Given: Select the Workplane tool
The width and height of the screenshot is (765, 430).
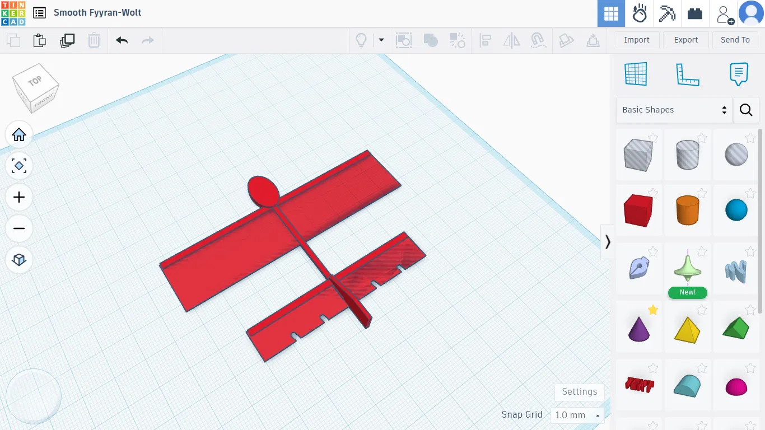Looking at the screenshot, I should click(x=636, y=74).
